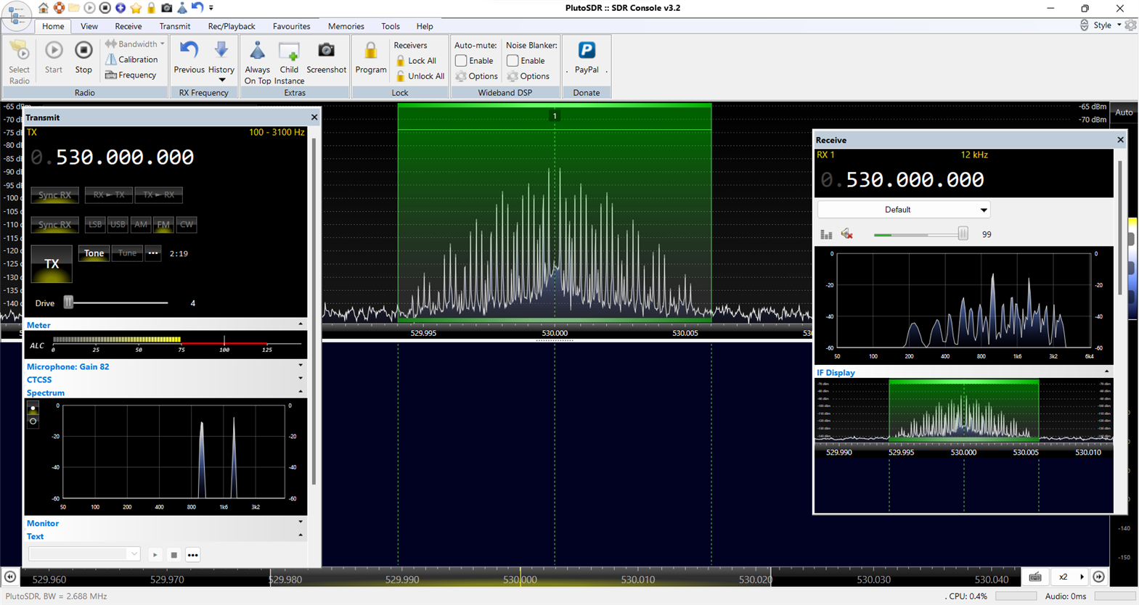Viewport: 1139px width, 605px height.
Task: Open Auto-mute Options
Action: pyautogui.click(x=476, y=76)
